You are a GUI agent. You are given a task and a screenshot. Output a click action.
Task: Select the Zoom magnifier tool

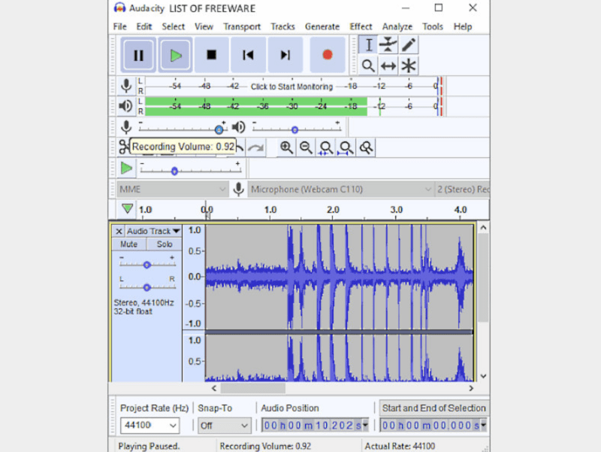click(368, 65)
